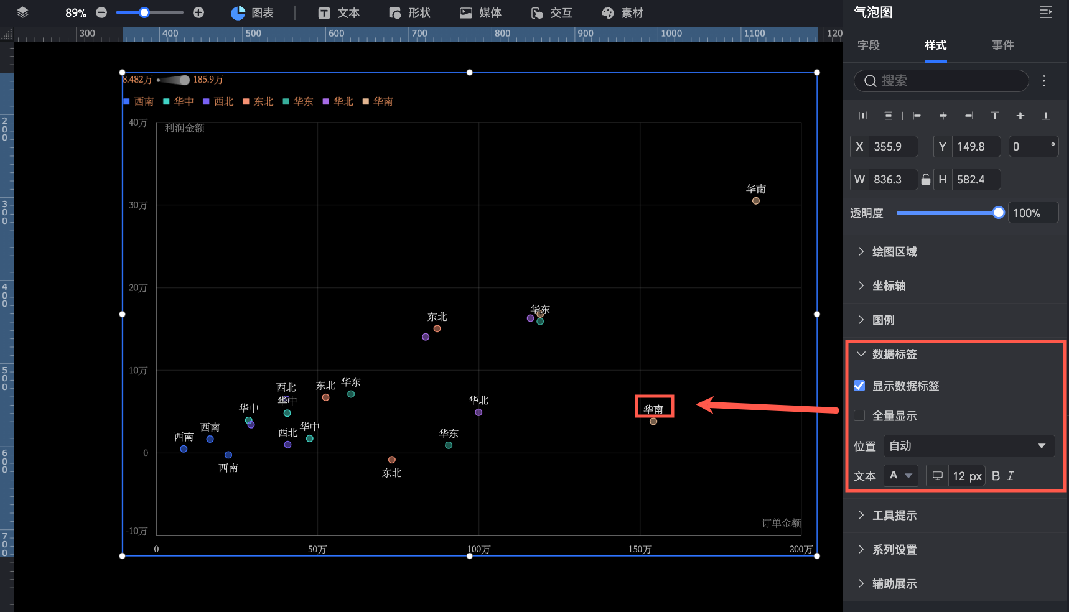Click distribute vertically icon
This screenshot has width=1069, height=612.
[x=889, y=116]
